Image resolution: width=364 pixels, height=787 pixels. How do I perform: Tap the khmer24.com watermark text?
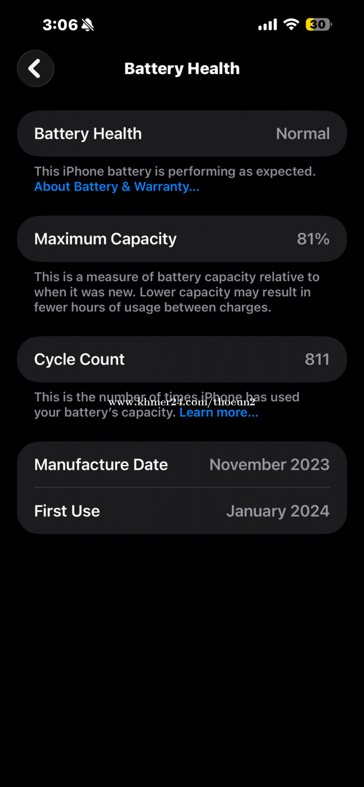181,402
